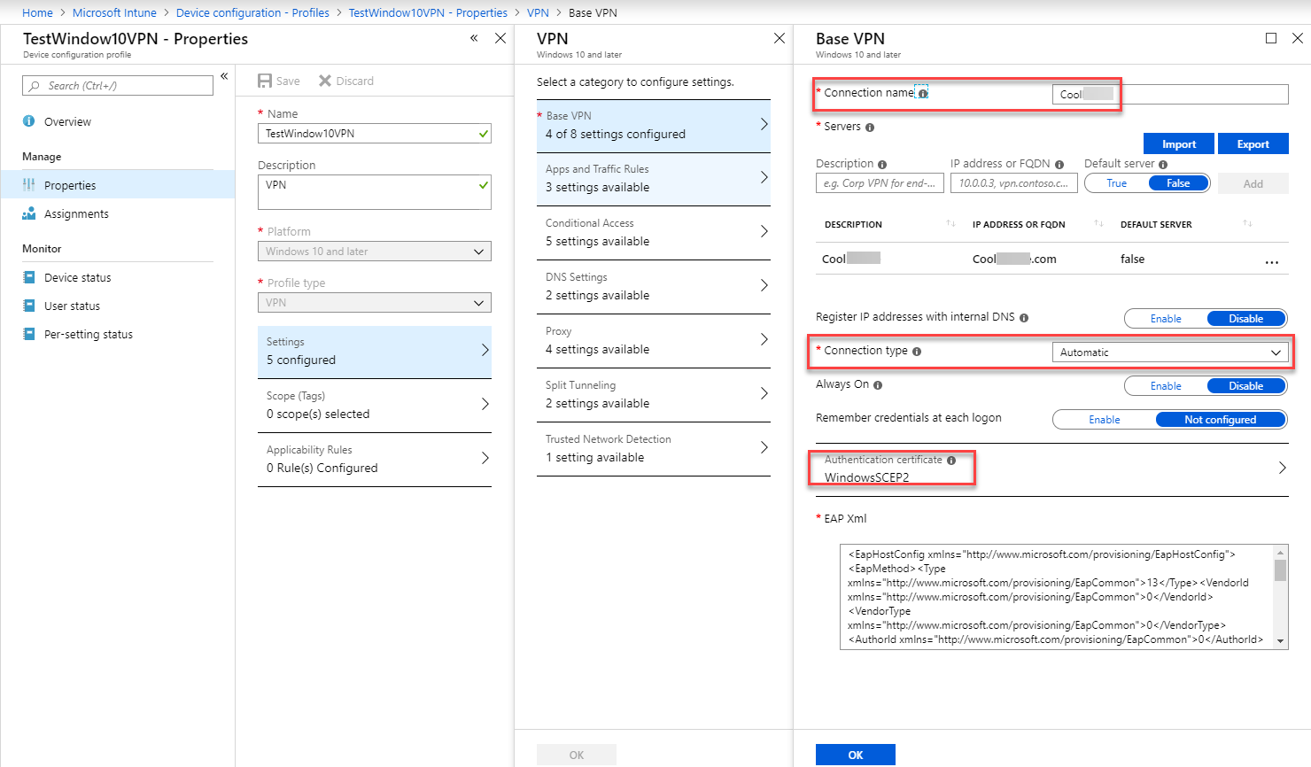Viewport: 1311px width, 767px height.
Task: Click info icon beside Default server
Action: (x=1163, y=165)
